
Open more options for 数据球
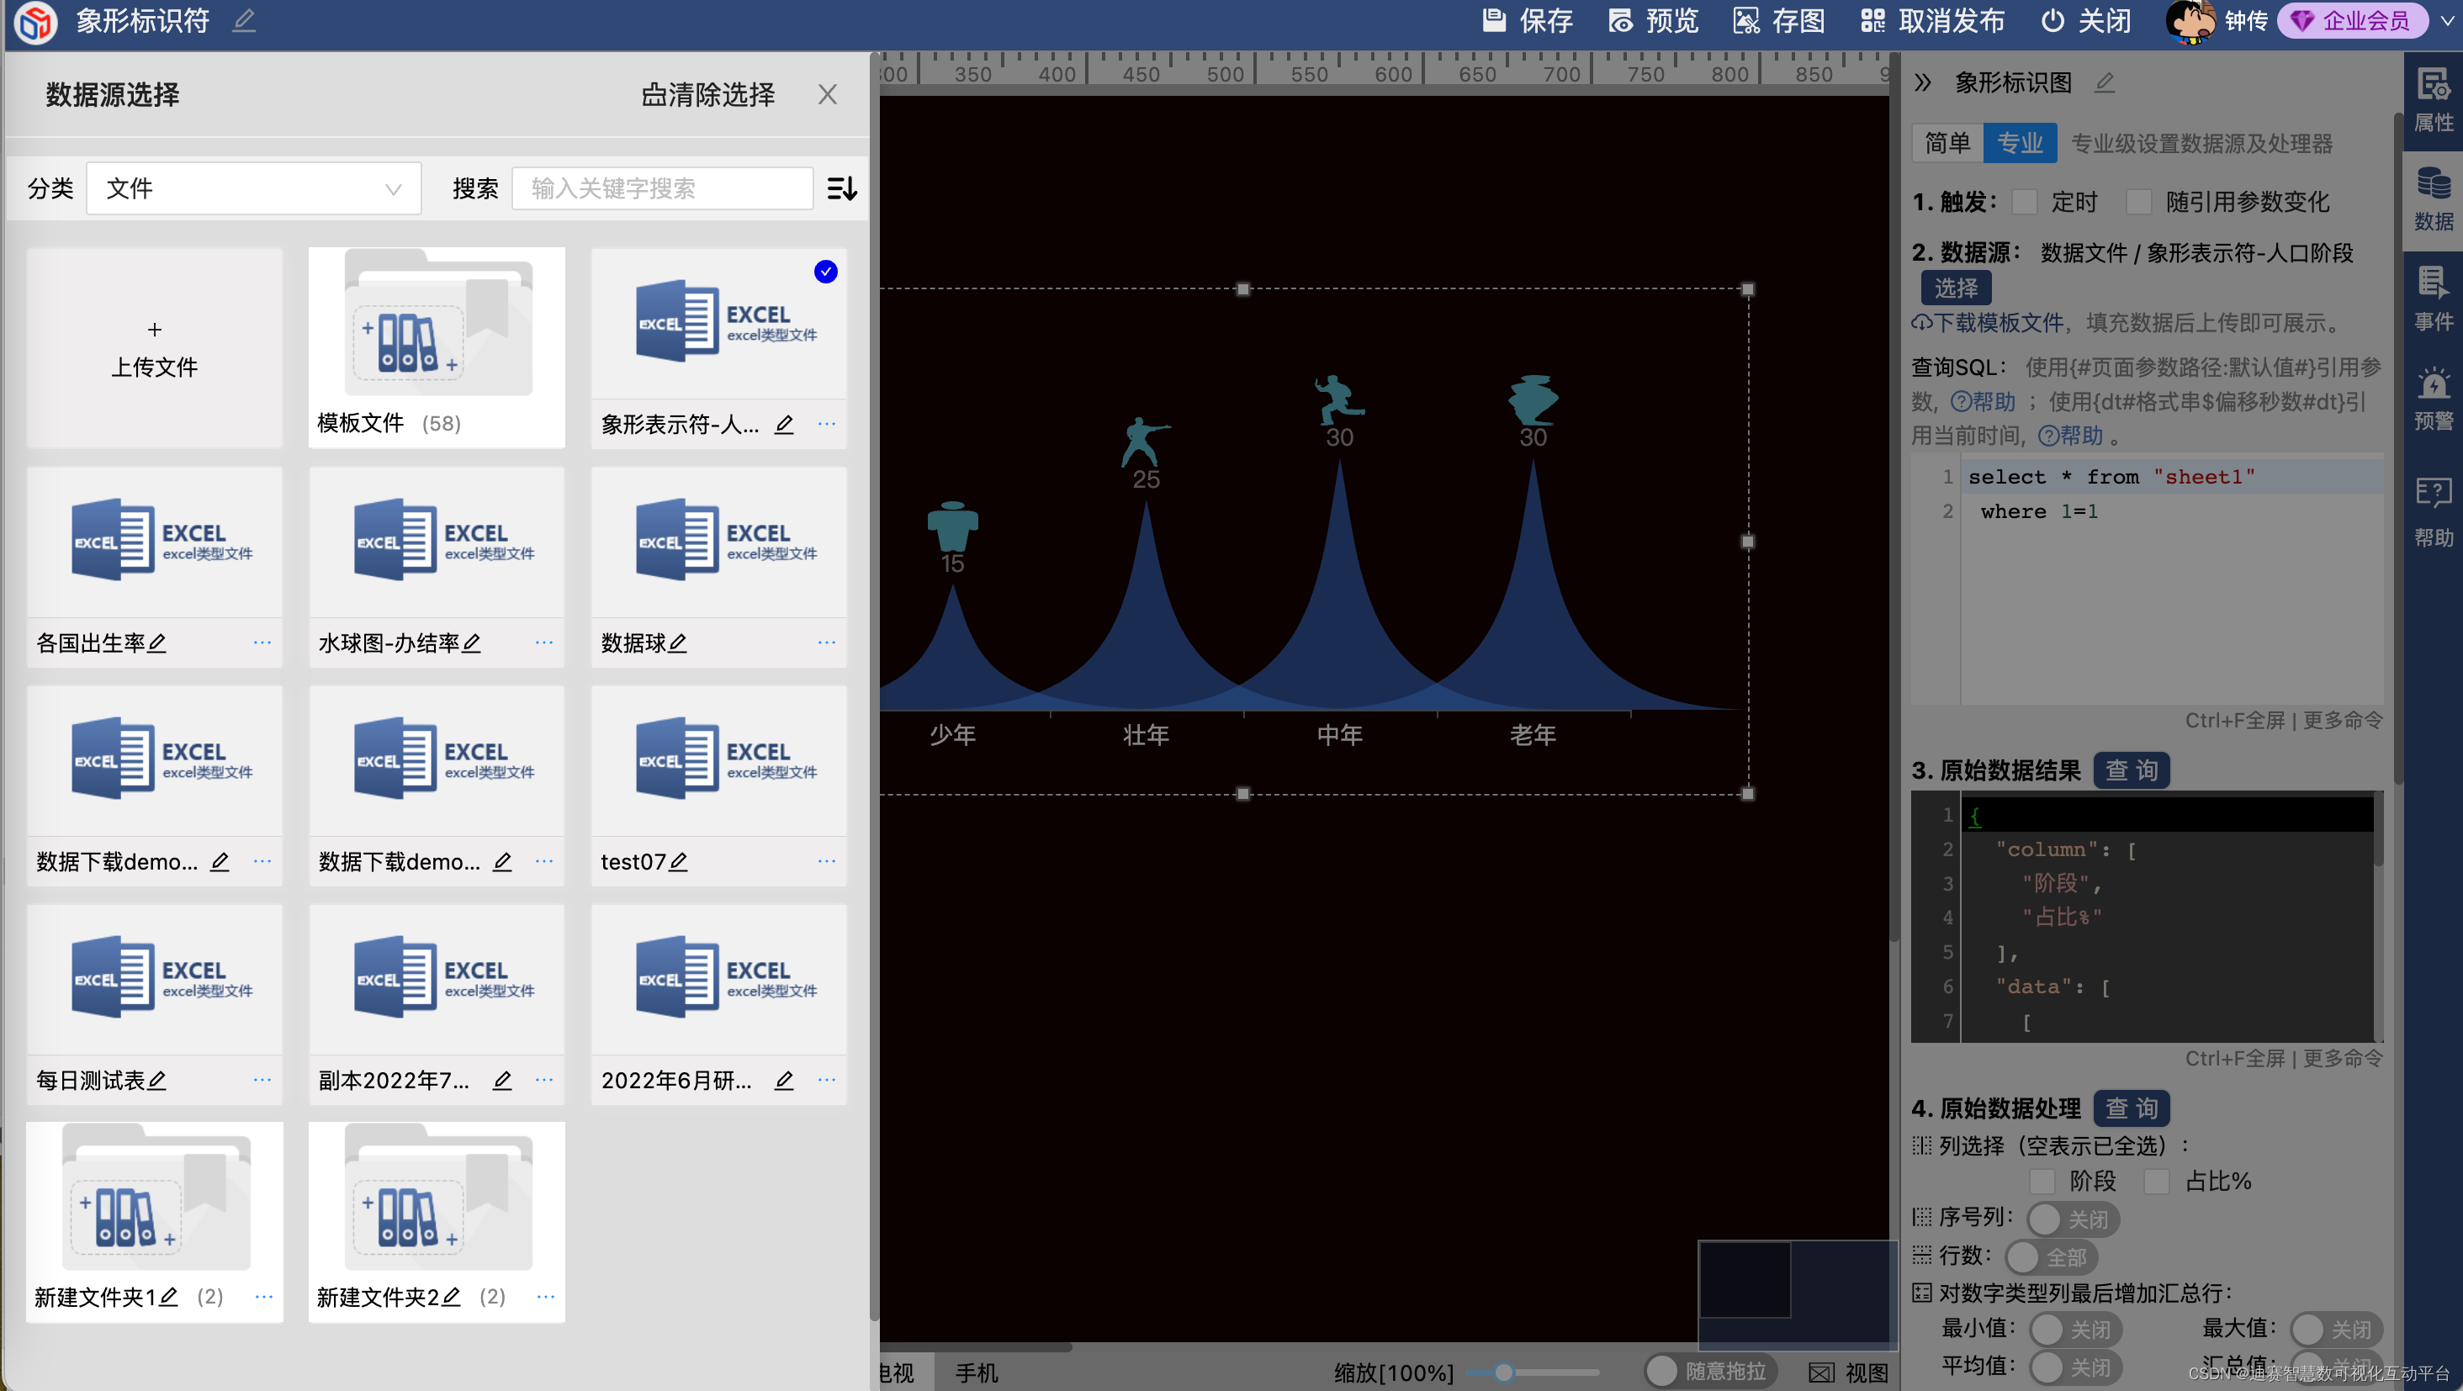click(827, 643)
